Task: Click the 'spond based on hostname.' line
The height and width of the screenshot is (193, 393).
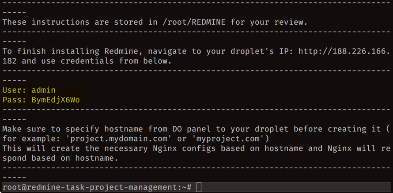Action: (x=60, y=159)
